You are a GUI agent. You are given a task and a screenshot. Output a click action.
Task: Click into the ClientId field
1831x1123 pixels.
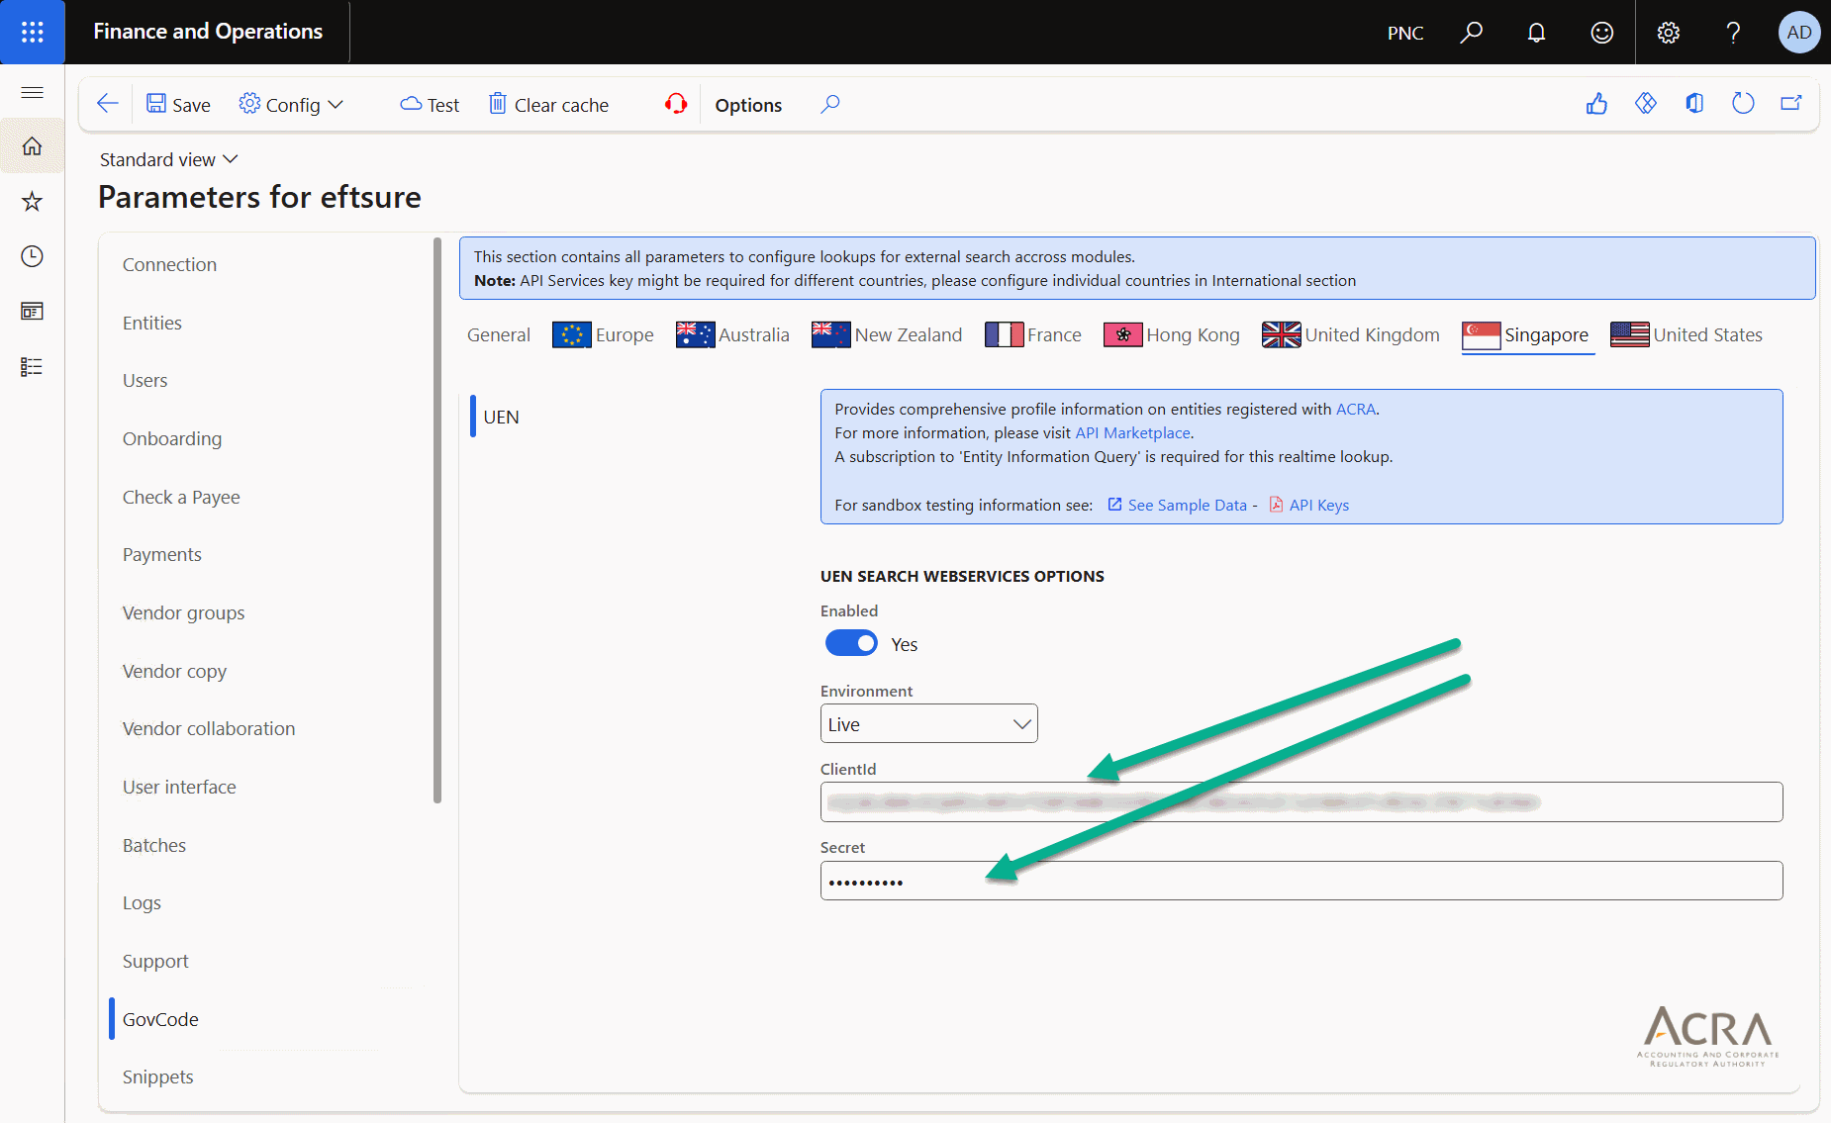[1301, 802]
